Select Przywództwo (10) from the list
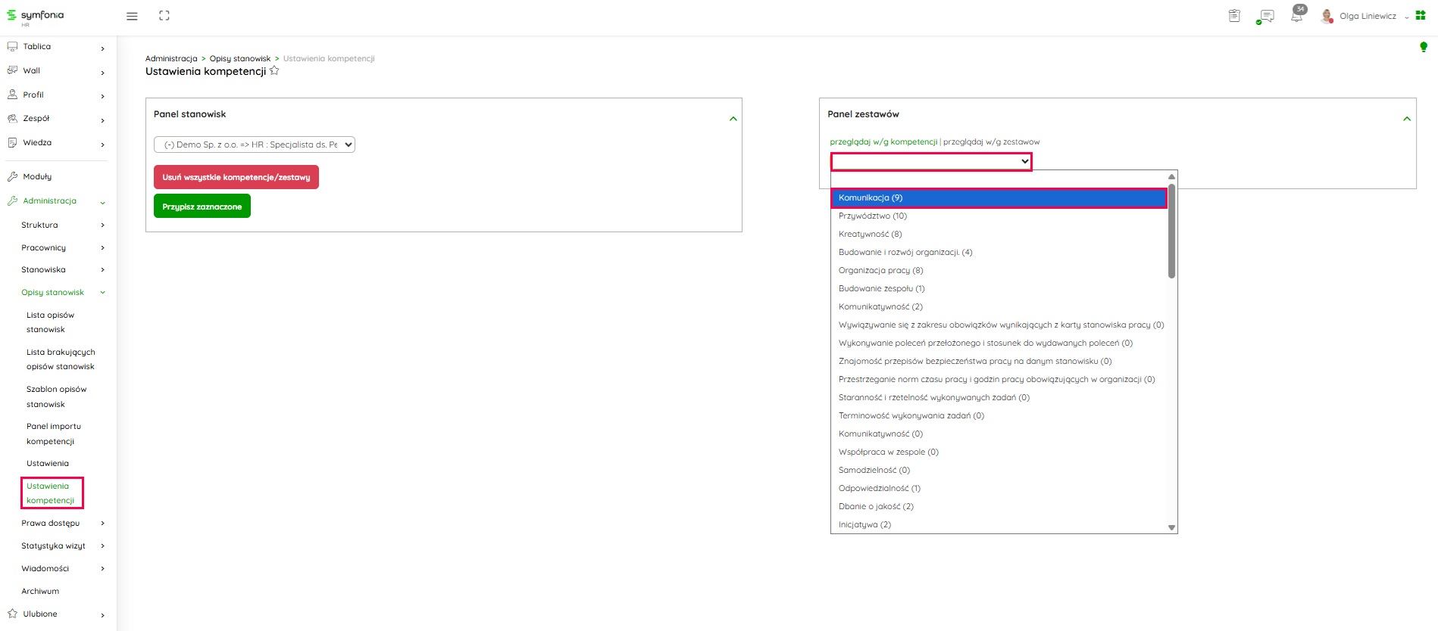The width and height of the screenshot is (1438, 631). pyautogui.click(x=872, y=216)
